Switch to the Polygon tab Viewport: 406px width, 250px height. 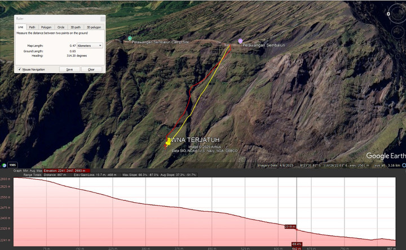[x=46, y=27]
